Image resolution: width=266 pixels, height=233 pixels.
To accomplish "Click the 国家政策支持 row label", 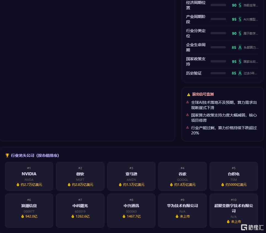I will pos(196,61).
